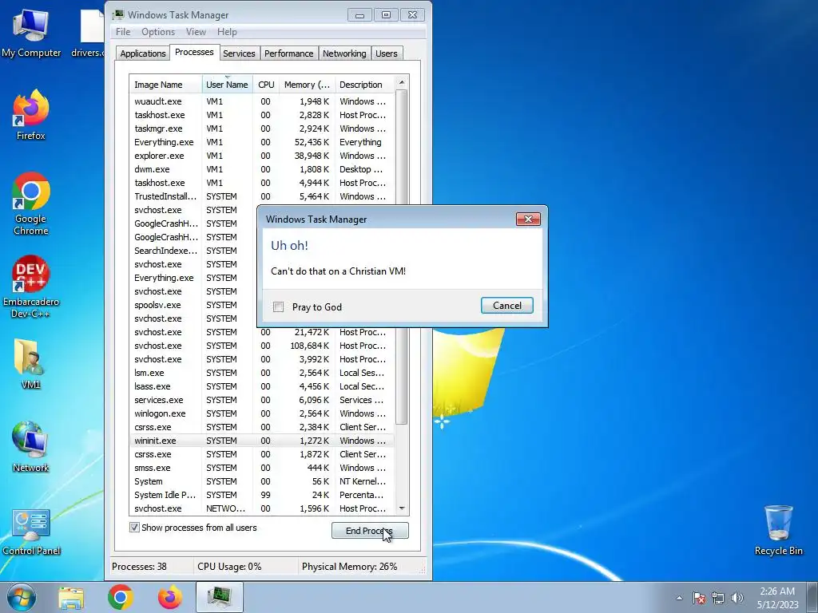The height and width of the screenshot is (613, 818).
Task: Select Everything.exe owned by VM1
Action: click(x=262, y=142)
